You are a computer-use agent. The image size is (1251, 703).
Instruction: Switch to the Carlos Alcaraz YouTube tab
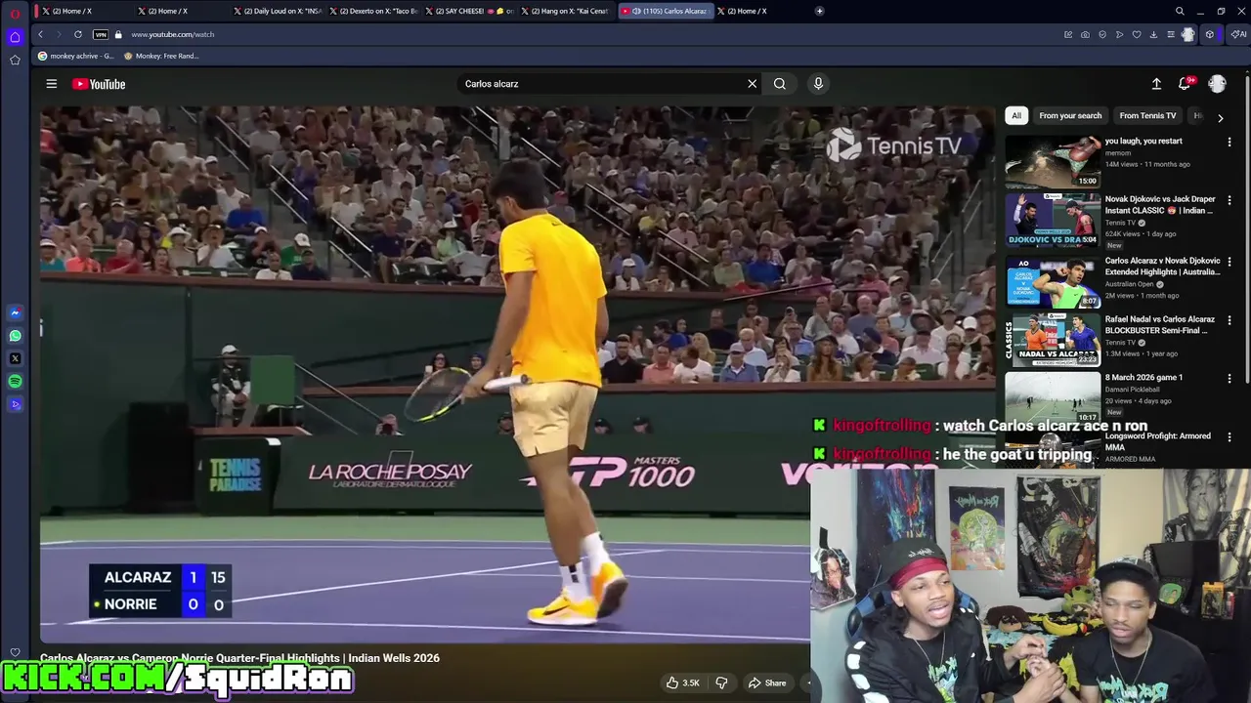coord(665,11)
